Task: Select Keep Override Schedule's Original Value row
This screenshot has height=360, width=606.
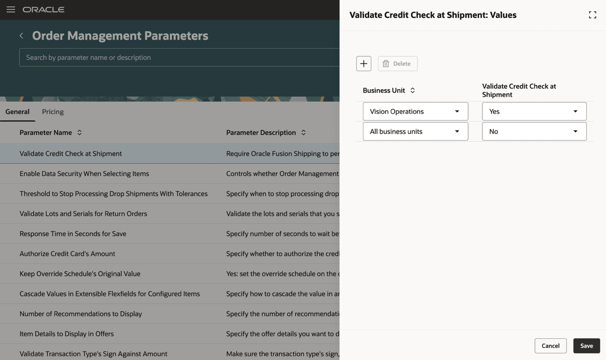Action: (x=170, y=274)
